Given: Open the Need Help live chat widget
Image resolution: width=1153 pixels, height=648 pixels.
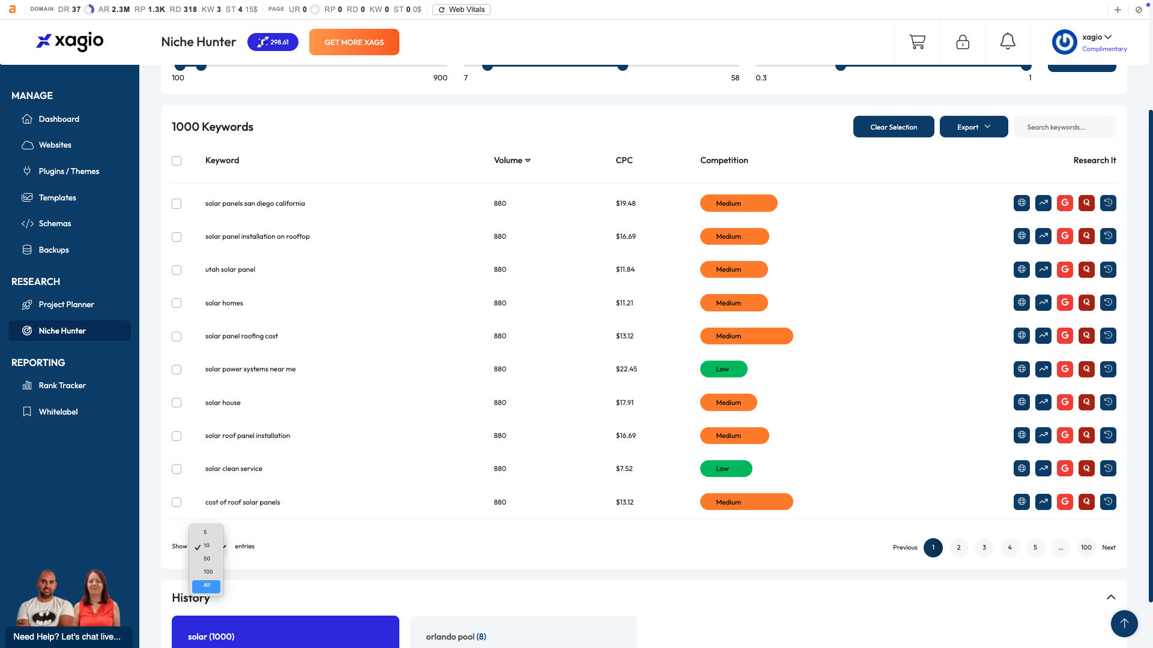Looking at the screenshot, I should [68, 637].
